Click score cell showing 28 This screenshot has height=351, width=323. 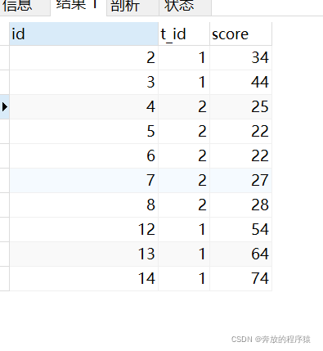(x=241, y=205)
